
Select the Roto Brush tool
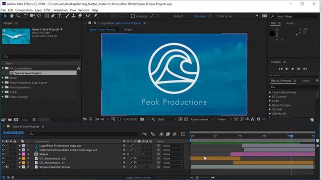click(88, 15)
